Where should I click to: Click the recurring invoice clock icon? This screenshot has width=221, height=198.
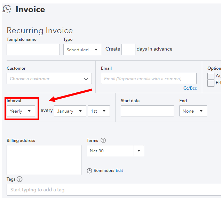click(7, 9)
